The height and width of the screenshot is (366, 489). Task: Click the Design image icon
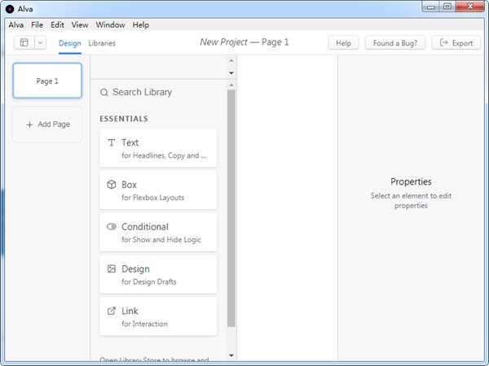tap(112, 268)
